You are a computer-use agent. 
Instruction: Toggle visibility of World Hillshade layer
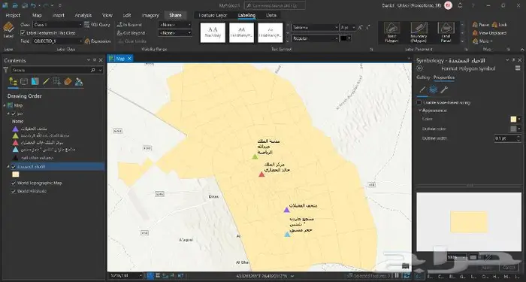point(14,191)
